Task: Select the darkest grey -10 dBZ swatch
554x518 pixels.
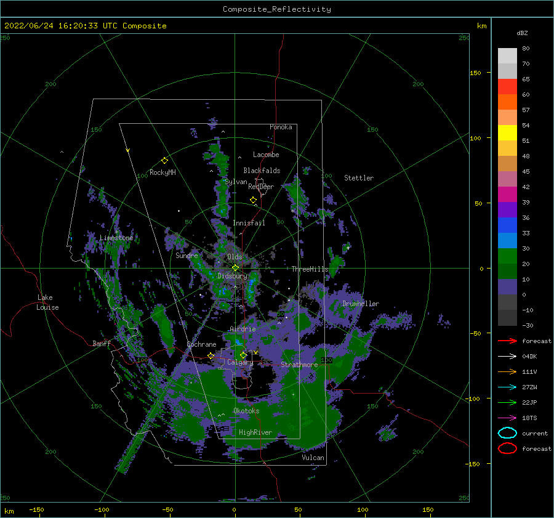Action: [507, 318]
